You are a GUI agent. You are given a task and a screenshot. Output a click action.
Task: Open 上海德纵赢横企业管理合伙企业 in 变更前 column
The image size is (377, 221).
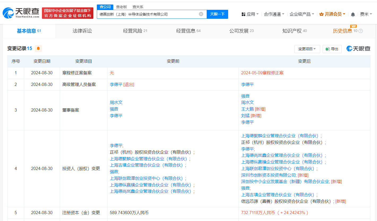coord(152,185)
